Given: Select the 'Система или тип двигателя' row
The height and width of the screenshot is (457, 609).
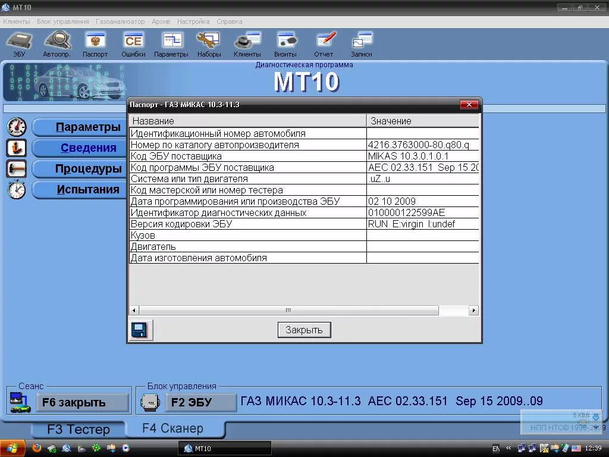Looking at the screenshot, I should (x=304, y=179).
